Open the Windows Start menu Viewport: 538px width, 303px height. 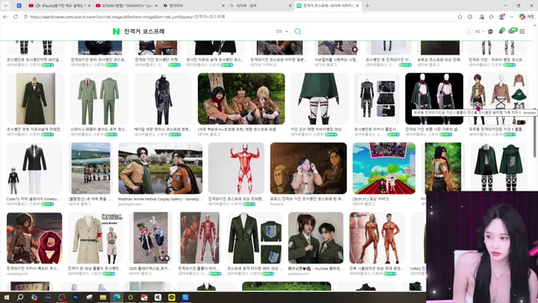pyautogui.click(x=6, y=297)
